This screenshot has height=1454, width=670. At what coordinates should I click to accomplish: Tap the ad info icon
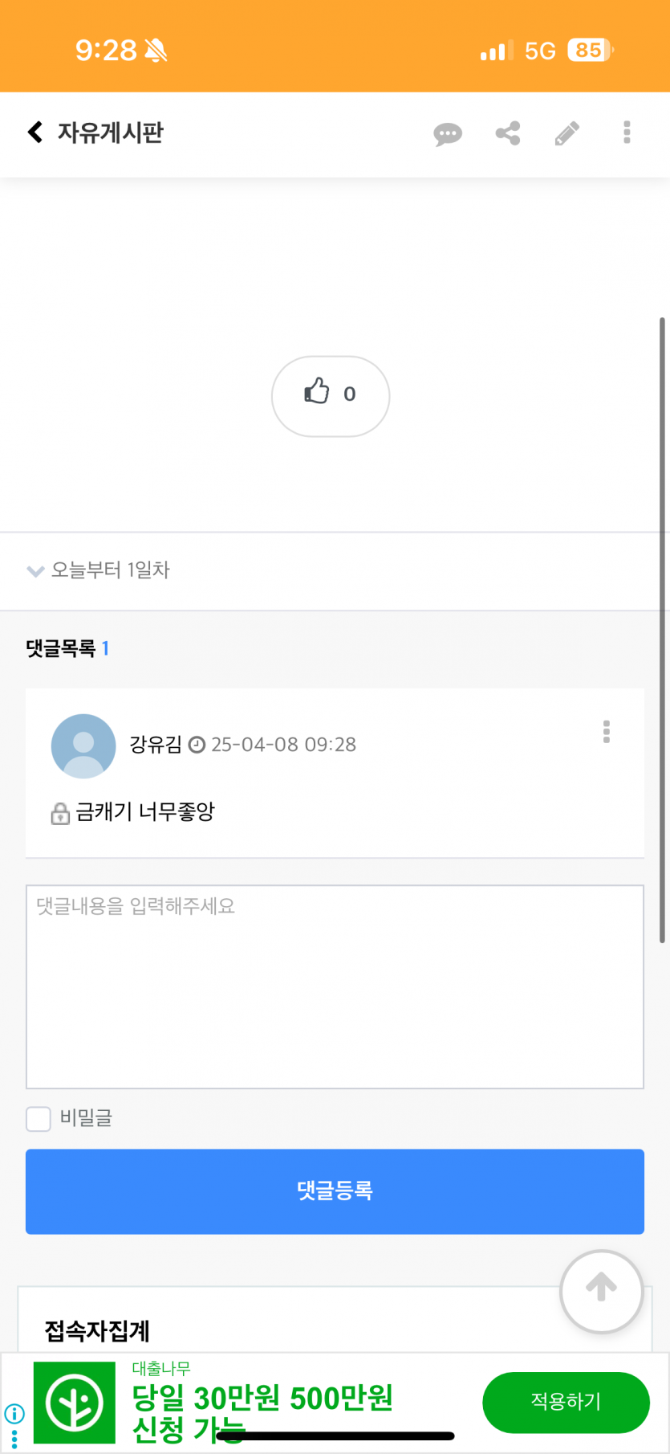coord(14,1413)
